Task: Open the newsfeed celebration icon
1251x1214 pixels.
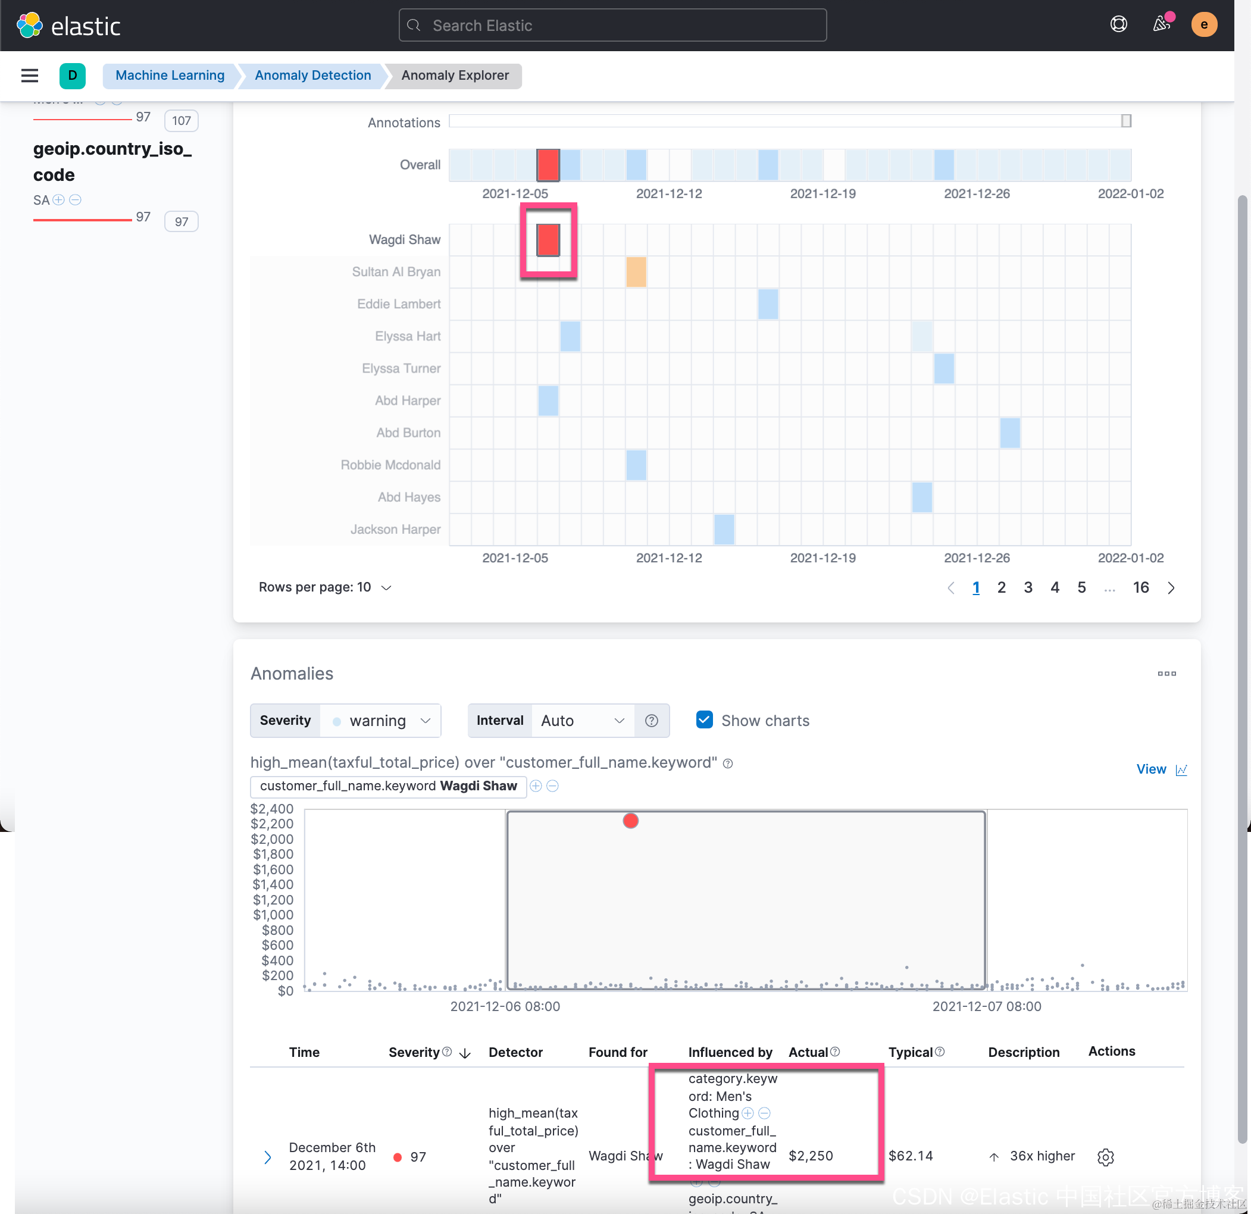Action: pyautogui.click(x=1162, y=24)
